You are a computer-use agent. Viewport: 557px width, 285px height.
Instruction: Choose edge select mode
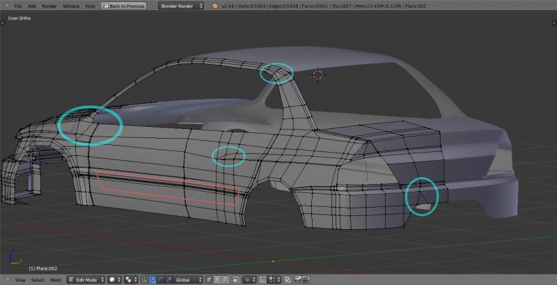click(217, 279)
